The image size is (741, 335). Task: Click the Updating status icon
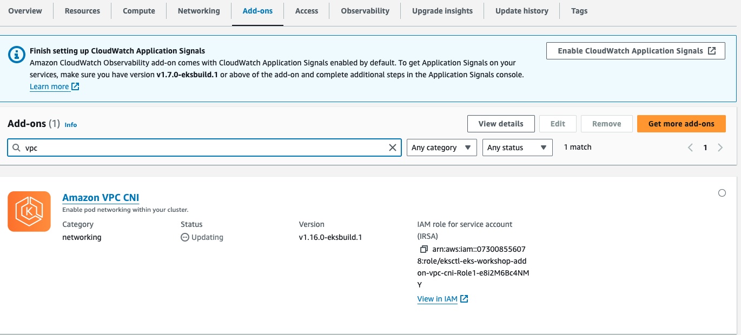[185, 237]
